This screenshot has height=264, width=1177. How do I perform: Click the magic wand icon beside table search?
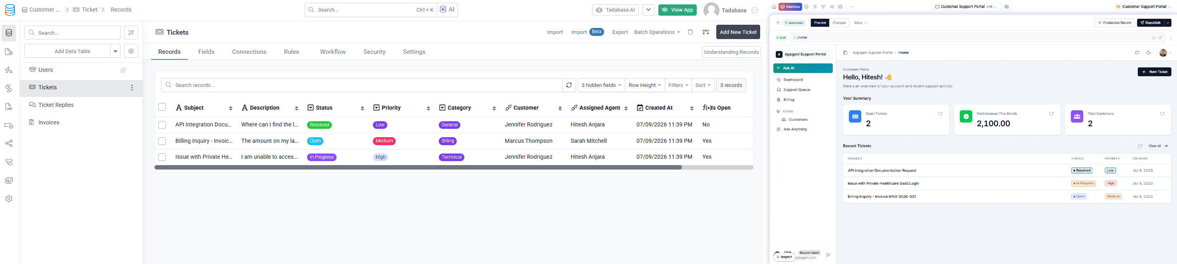tap(131, 32)
